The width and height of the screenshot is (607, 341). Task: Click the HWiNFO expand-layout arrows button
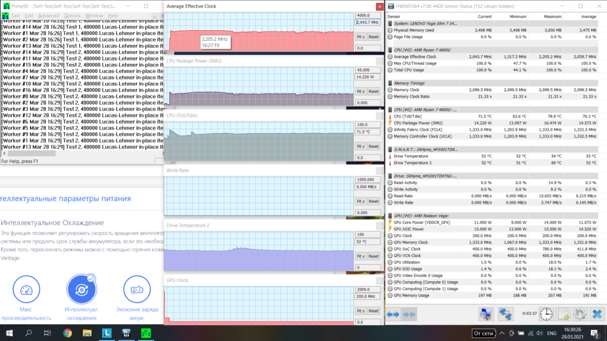coord(393,314)
